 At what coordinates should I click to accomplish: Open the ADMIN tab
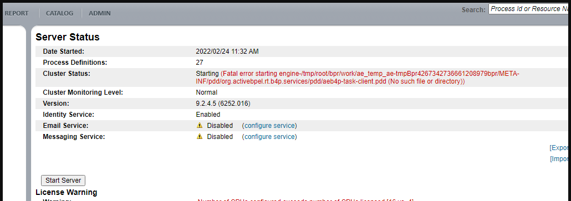click(100, 13)
